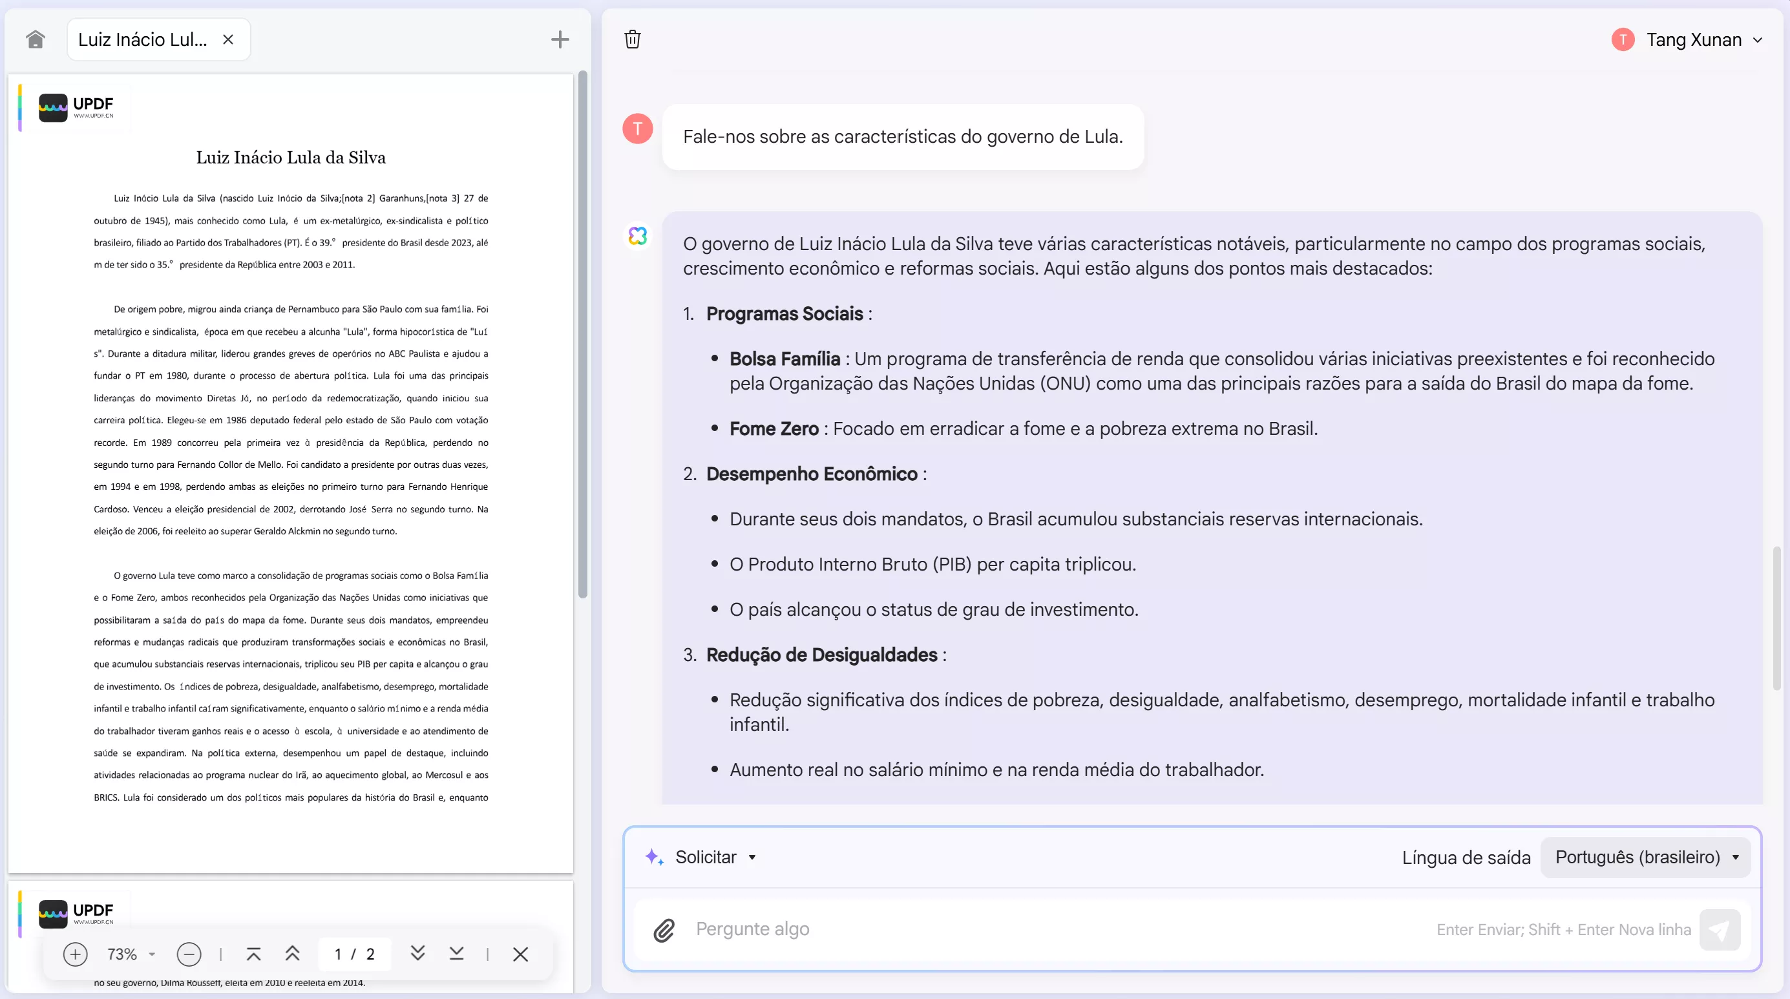
Task: Open a new tab with plus icon
Action: point(560,39)
